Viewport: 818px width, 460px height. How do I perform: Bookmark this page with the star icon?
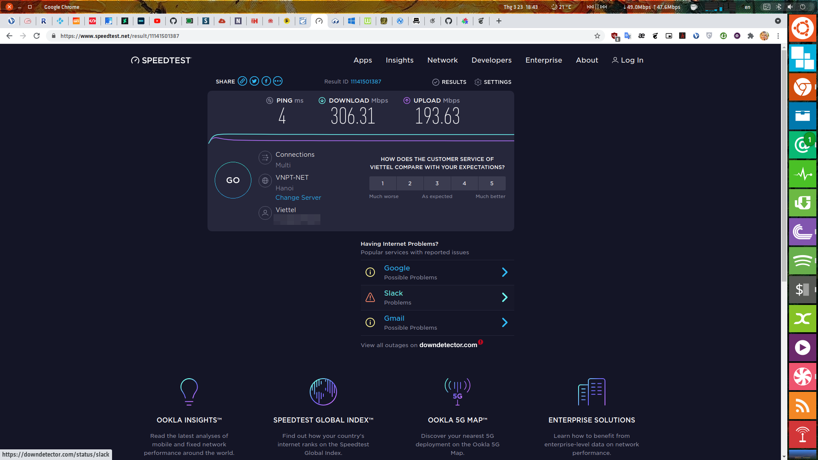coord(597,36)
